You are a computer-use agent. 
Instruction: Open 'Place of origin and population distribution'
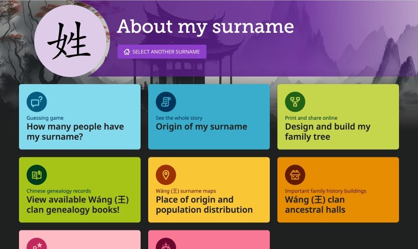click(204, 204)
